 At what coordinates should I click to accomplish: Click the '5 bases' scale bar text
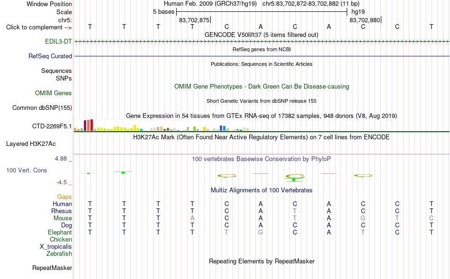tap(163, 12)
